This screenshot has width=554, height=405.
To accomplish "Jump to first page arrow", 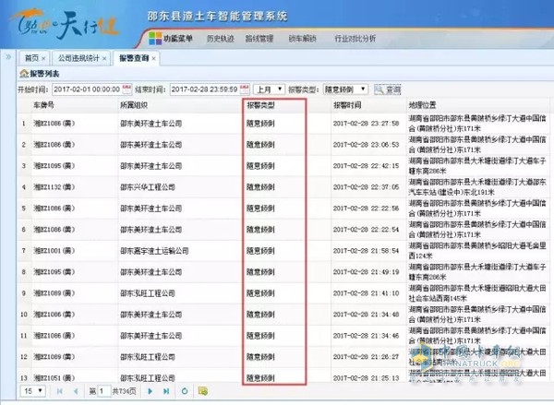I will (x=59, y=391).
